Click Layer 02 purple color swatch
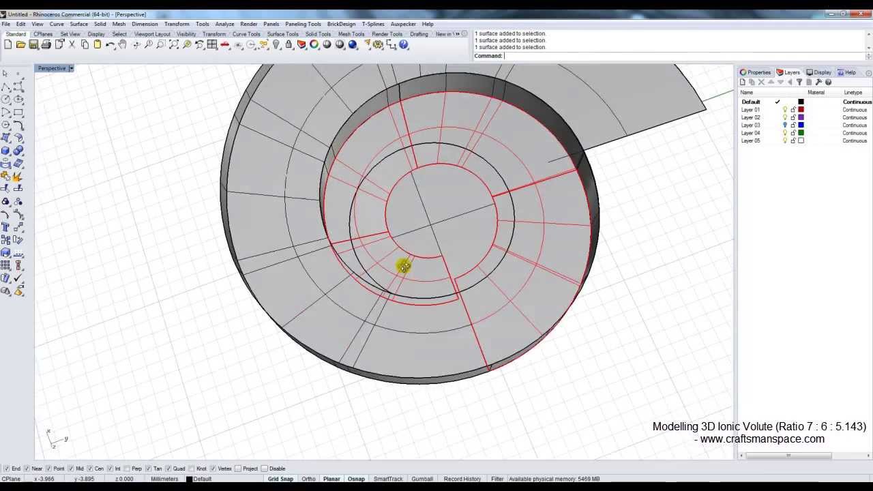Screen dimensions: 873x491 [801, 117]
